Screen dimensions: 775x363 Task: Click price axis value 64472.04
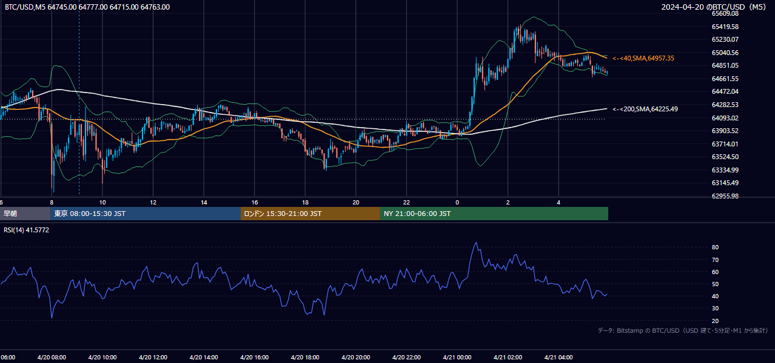pyautogui.click(x=725, y=91)
